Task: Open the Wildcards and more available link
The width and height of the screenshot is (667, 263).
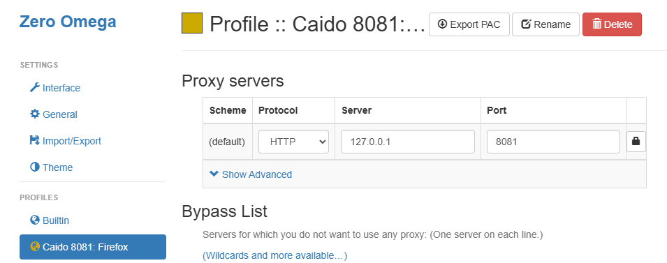Action: 274,255
